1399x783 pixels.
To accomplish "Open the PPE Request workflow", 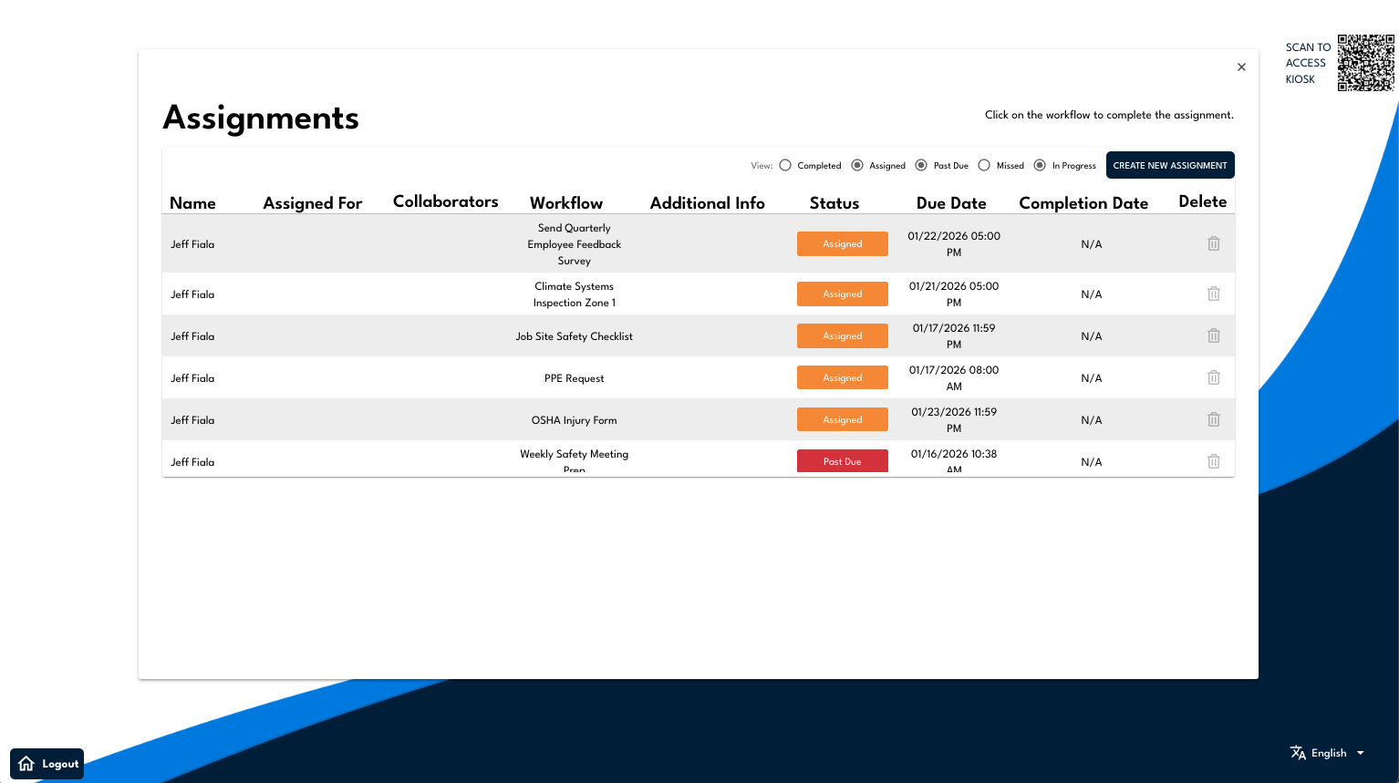I will click(x=574, y=378).
